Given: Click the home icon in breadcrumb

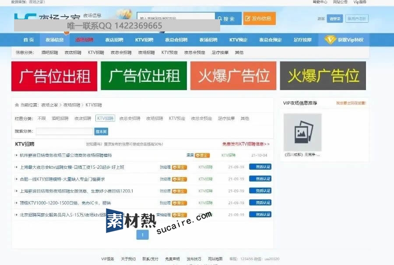Looking at the screenshot, I should click(x=17, y=105).
